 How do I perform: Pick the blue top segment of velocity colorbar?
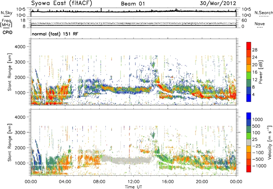(249, 116)
